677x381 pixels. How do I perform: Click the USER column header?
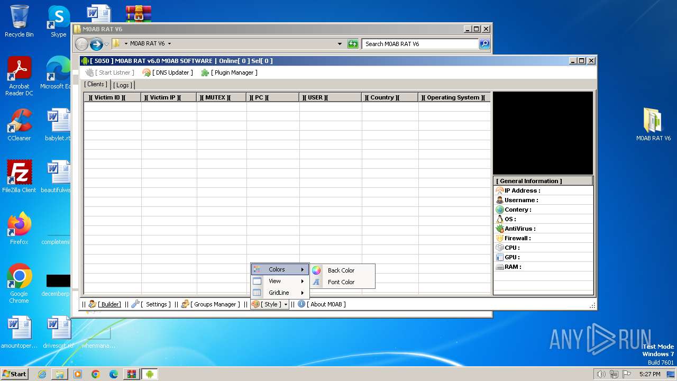pos(330,97)
